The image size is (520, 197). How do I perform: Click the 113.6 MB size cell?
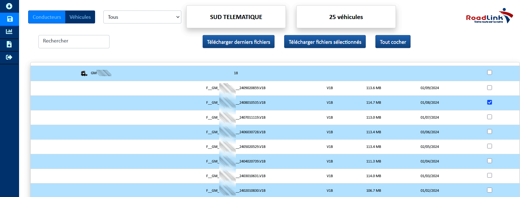tap(373, 88)
